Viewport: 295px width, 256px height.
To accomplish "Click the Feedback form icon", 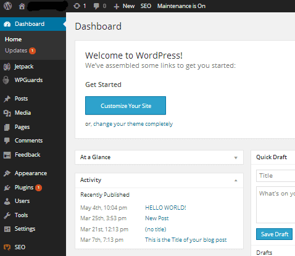I will [x=7, y=155].
